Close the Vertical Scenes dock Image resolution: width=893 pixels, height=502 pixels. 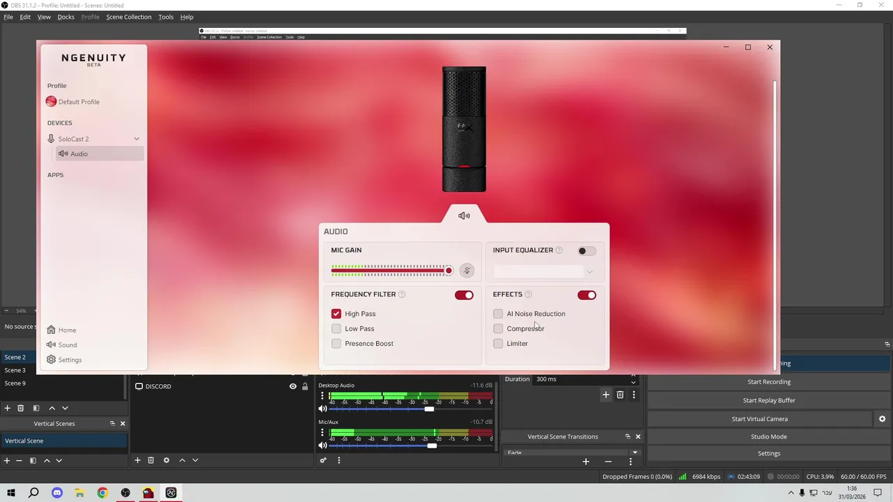[123, 423]
